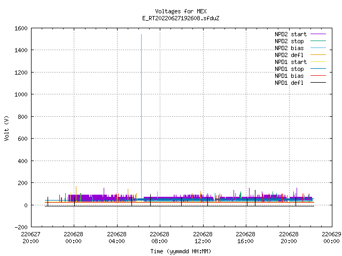342x256 pixels.
Task: Click the 'NPD2 stop' legend label
Action: pos(289,41)
